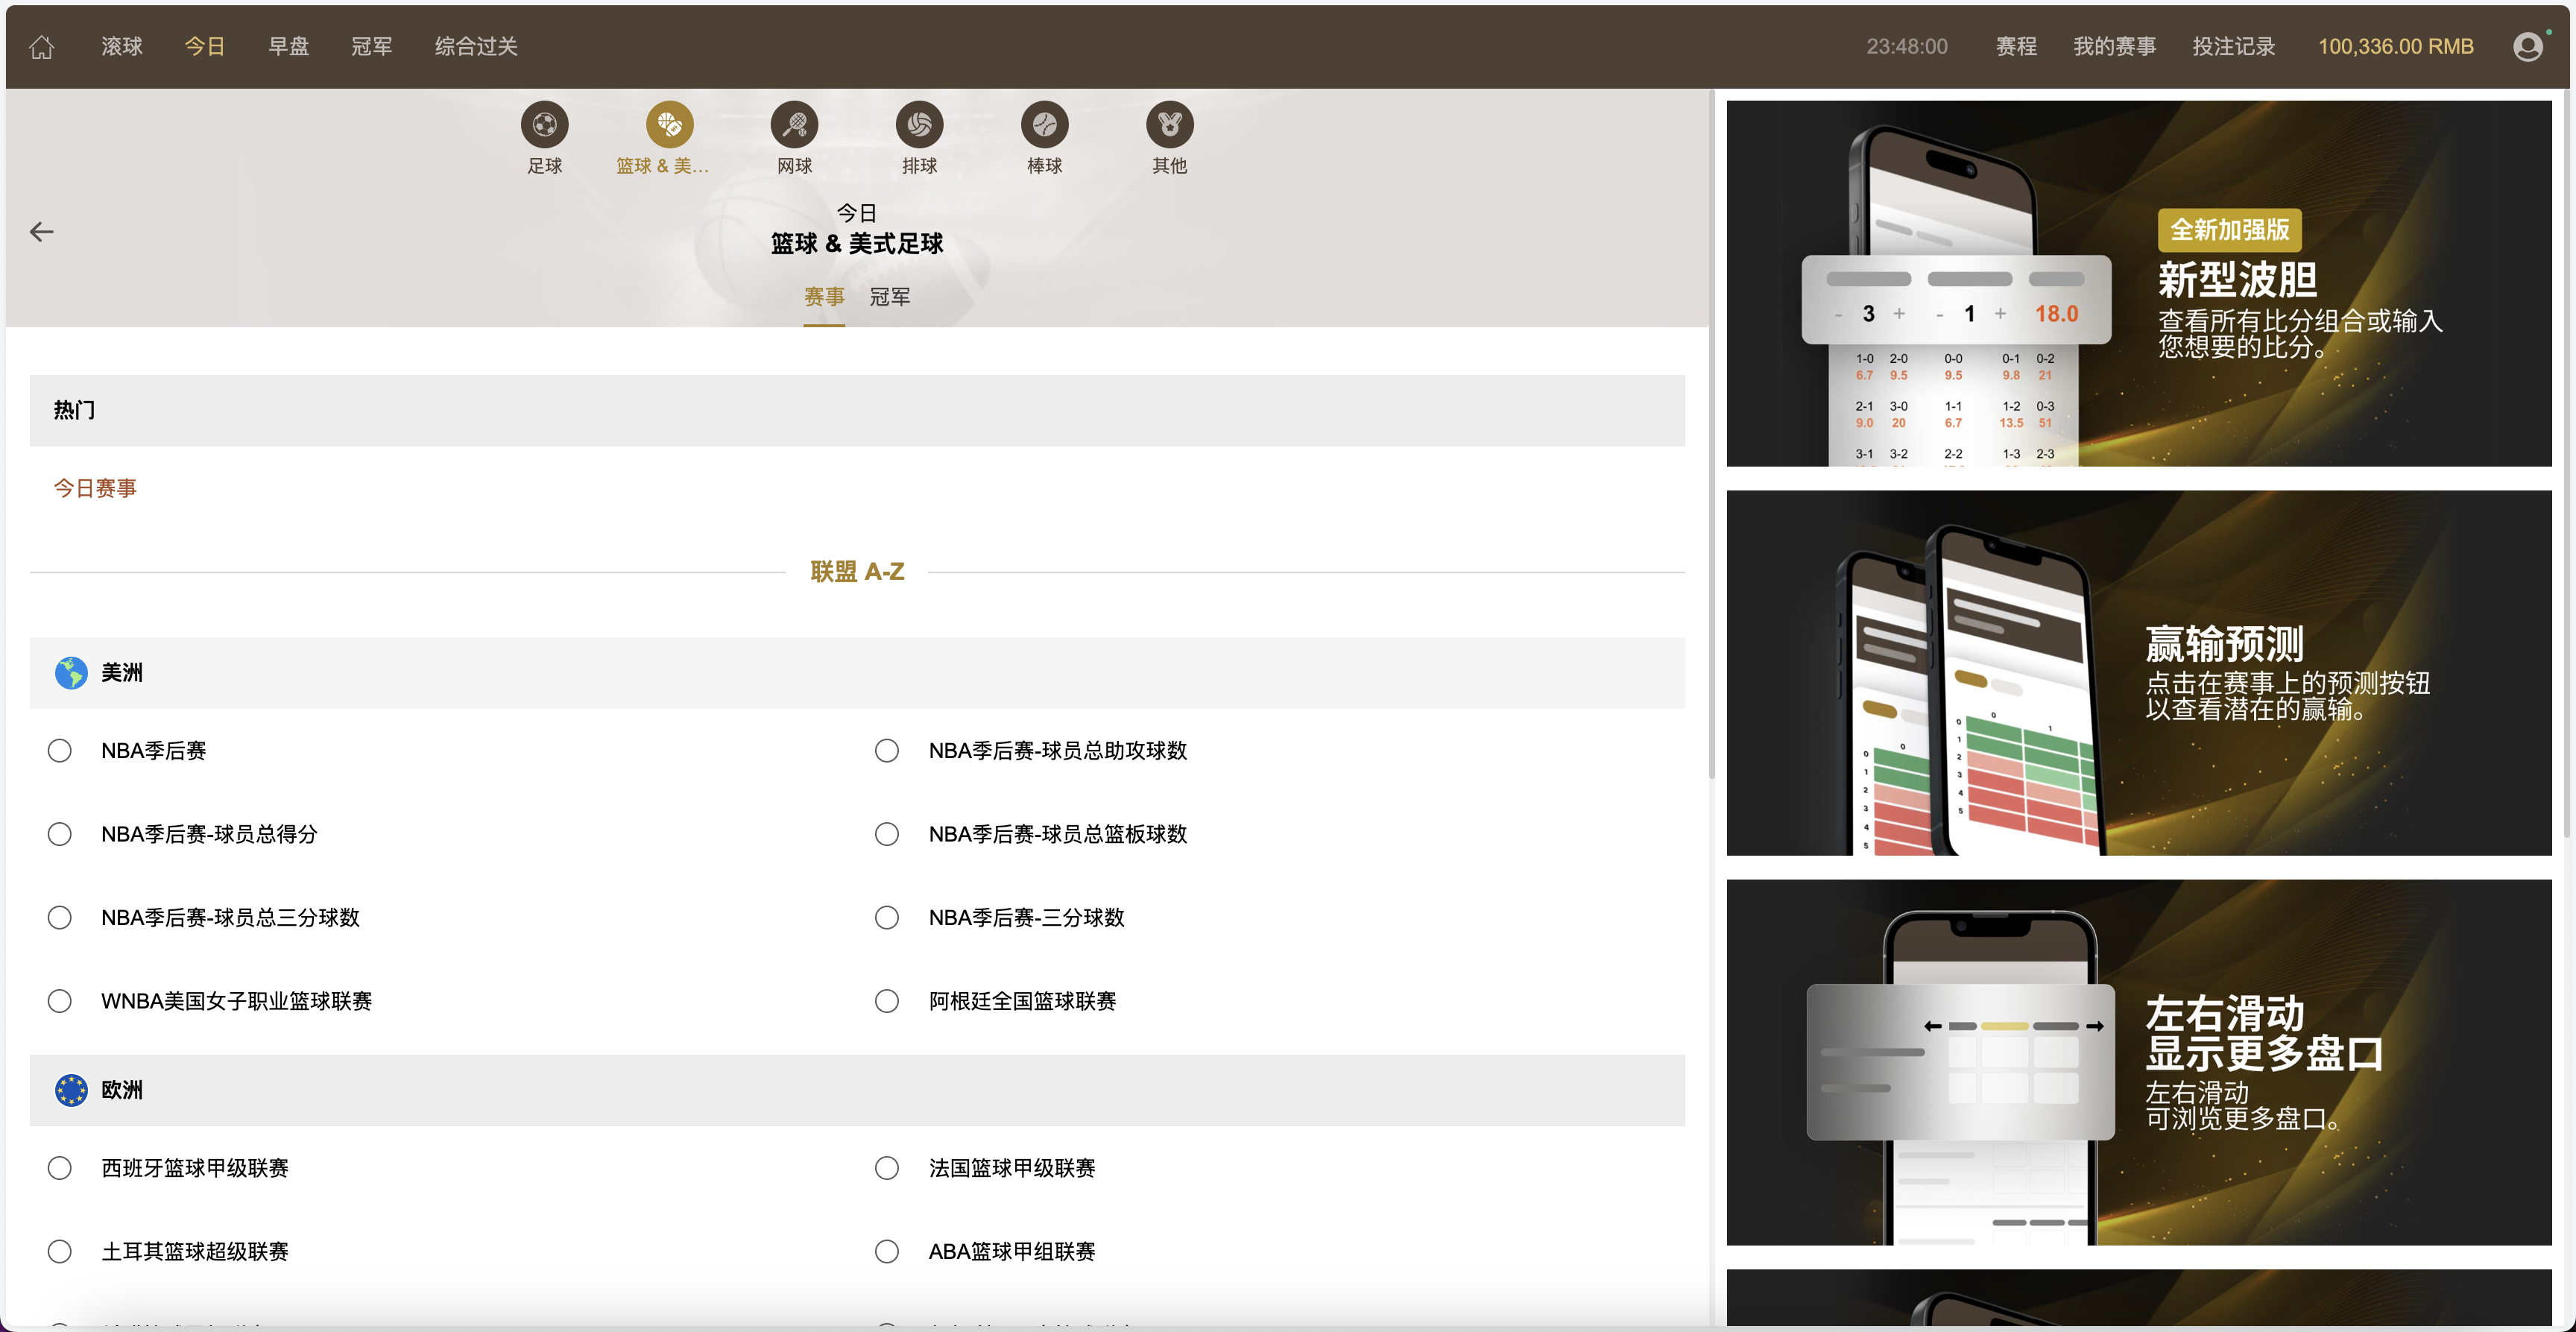This screenshot has width=2576, height=1332.
Task: Collapse the 美洲 region section
Action: (120, 673)
